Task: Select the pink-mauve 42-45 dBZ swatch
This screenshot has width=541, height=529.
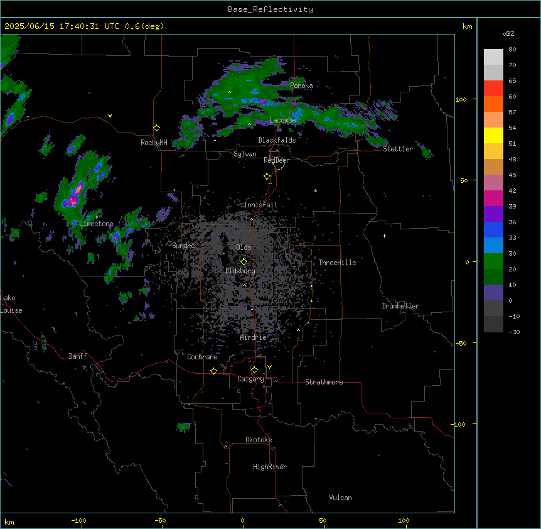Action: click(x=493, y=183)
